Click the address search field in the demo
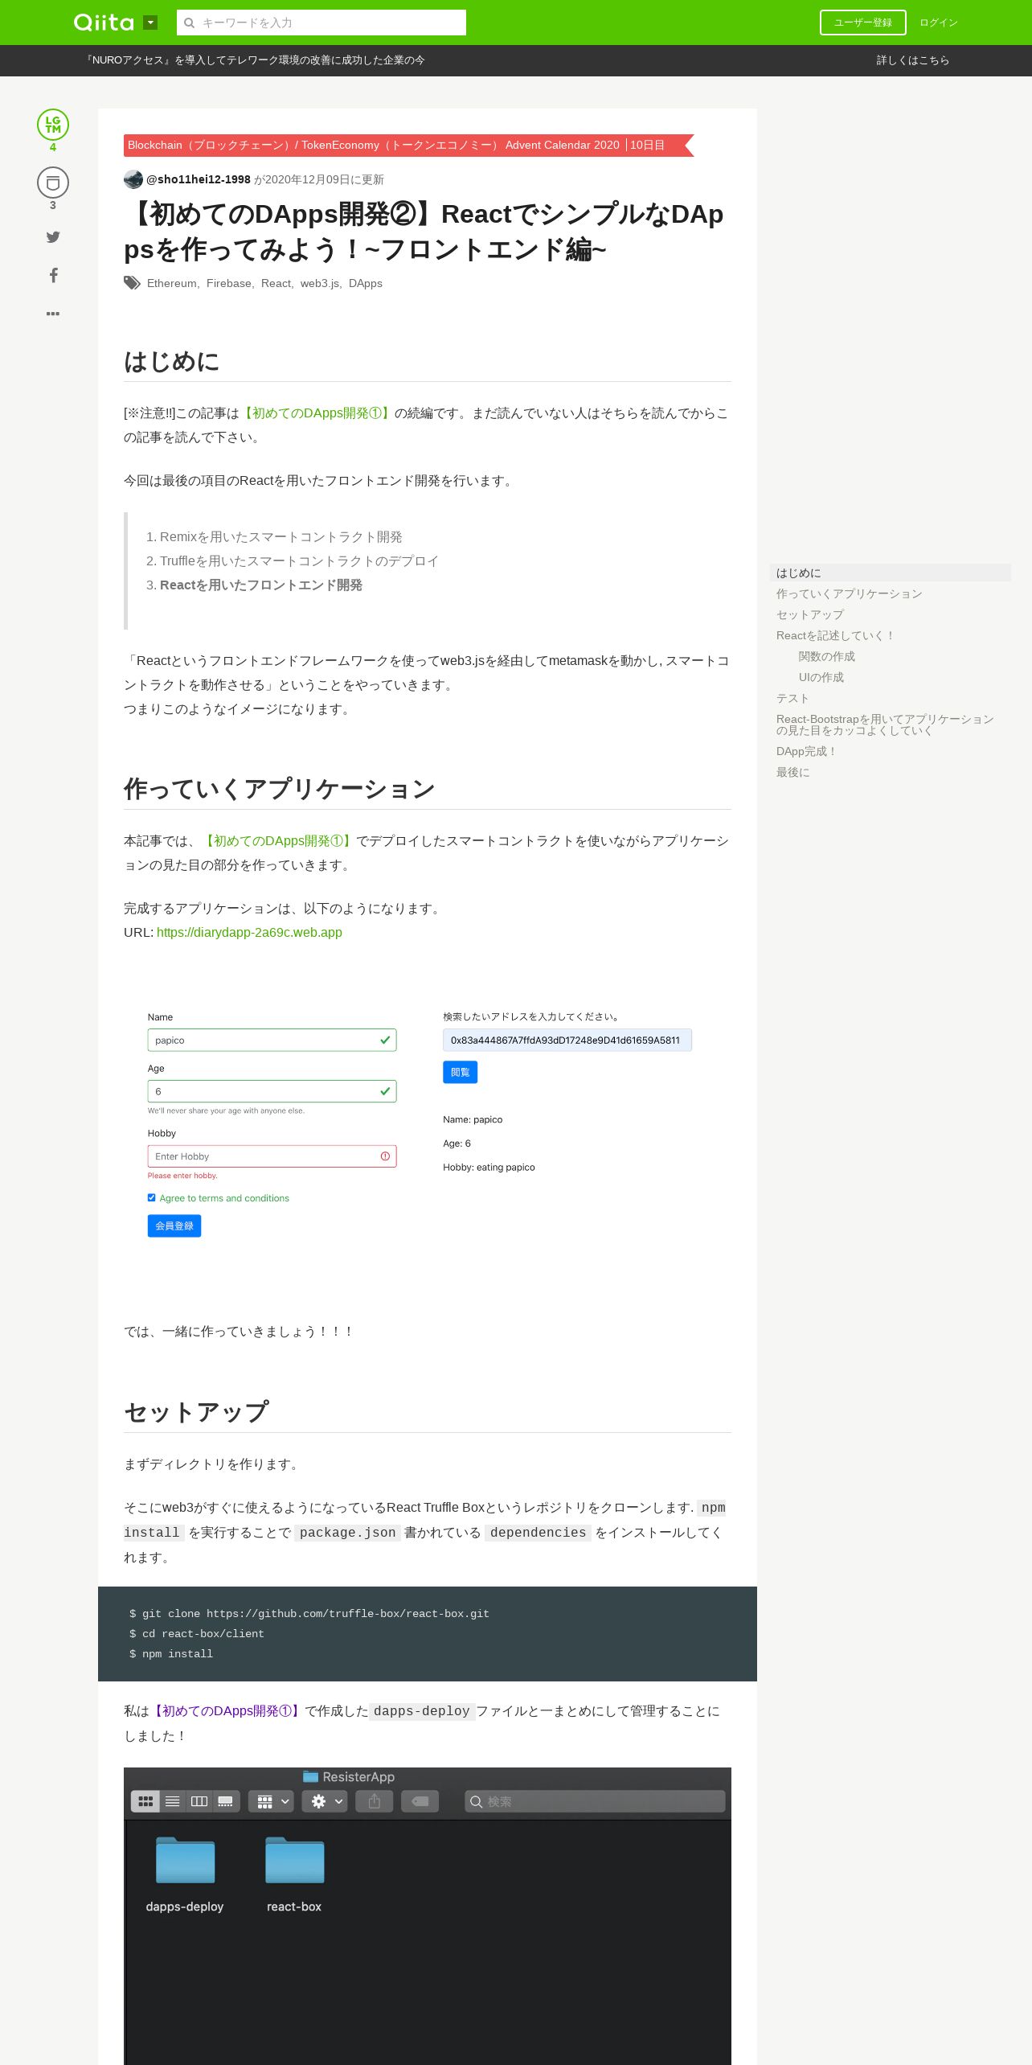The width and height of the screenshot is (1032, 2065). click(567, 1040)
